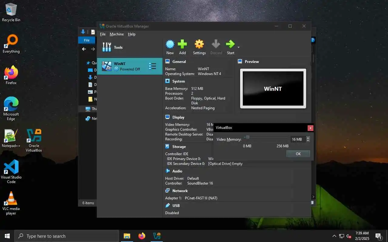Click the WinNT preview thumbnail

pos(273,89)
